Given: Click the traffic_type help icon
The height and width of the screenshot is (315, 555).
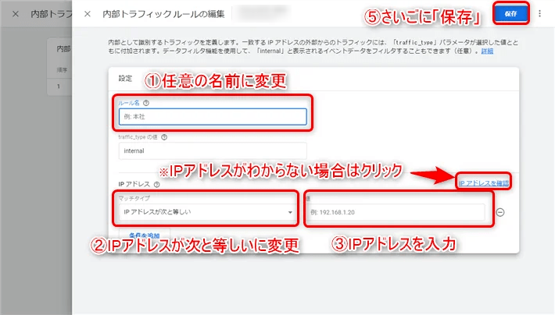Looking at the screenshot, I should (164, 137).
